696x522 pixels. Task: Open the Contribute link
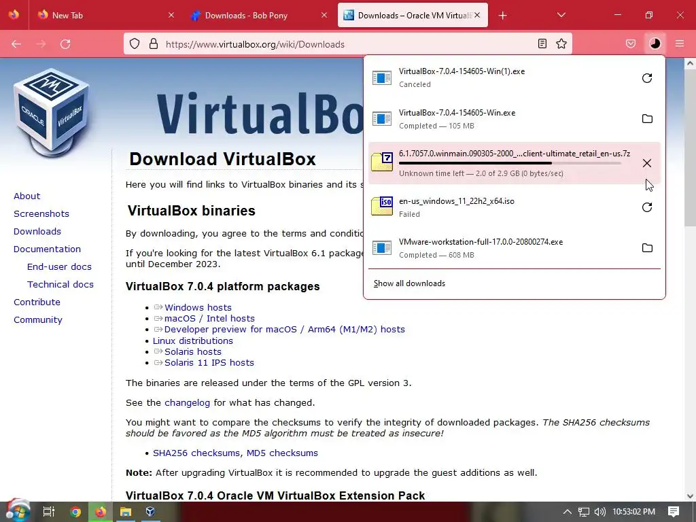[37, 302]
